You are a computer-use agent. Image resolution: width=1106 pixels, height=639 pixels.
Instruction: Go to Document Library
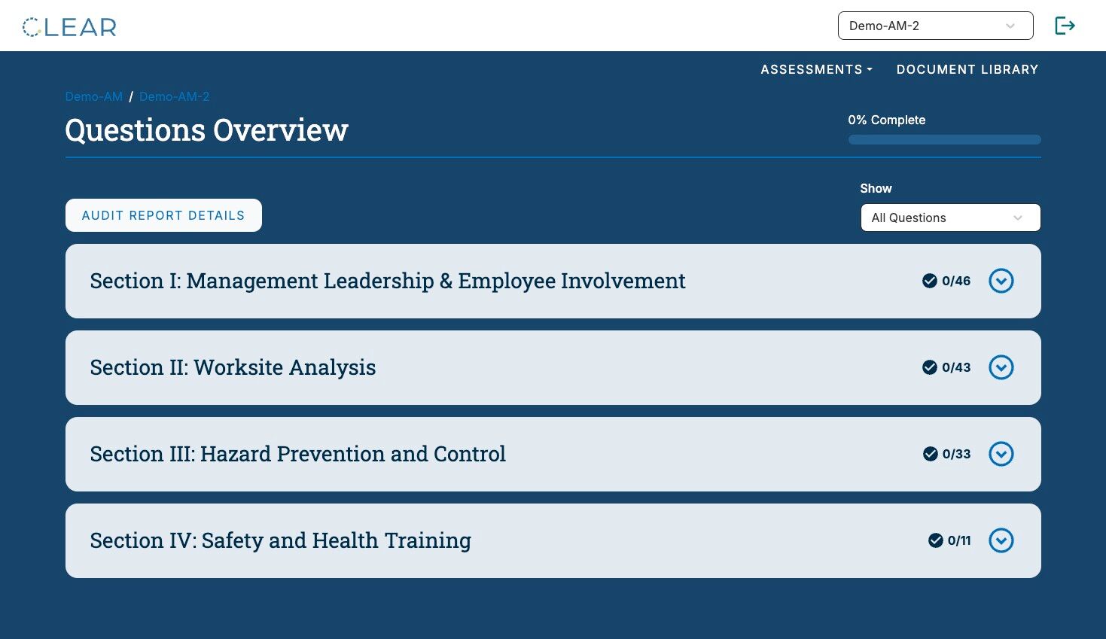(x=967, y=69)
